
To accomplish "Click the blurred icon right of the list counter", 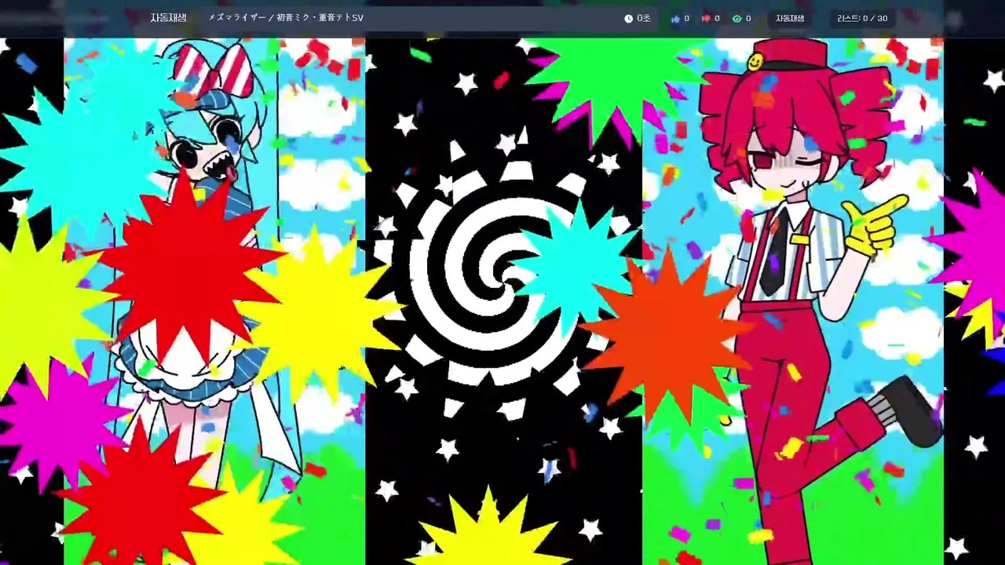I will pyautogui.click(x=954, y=19).
